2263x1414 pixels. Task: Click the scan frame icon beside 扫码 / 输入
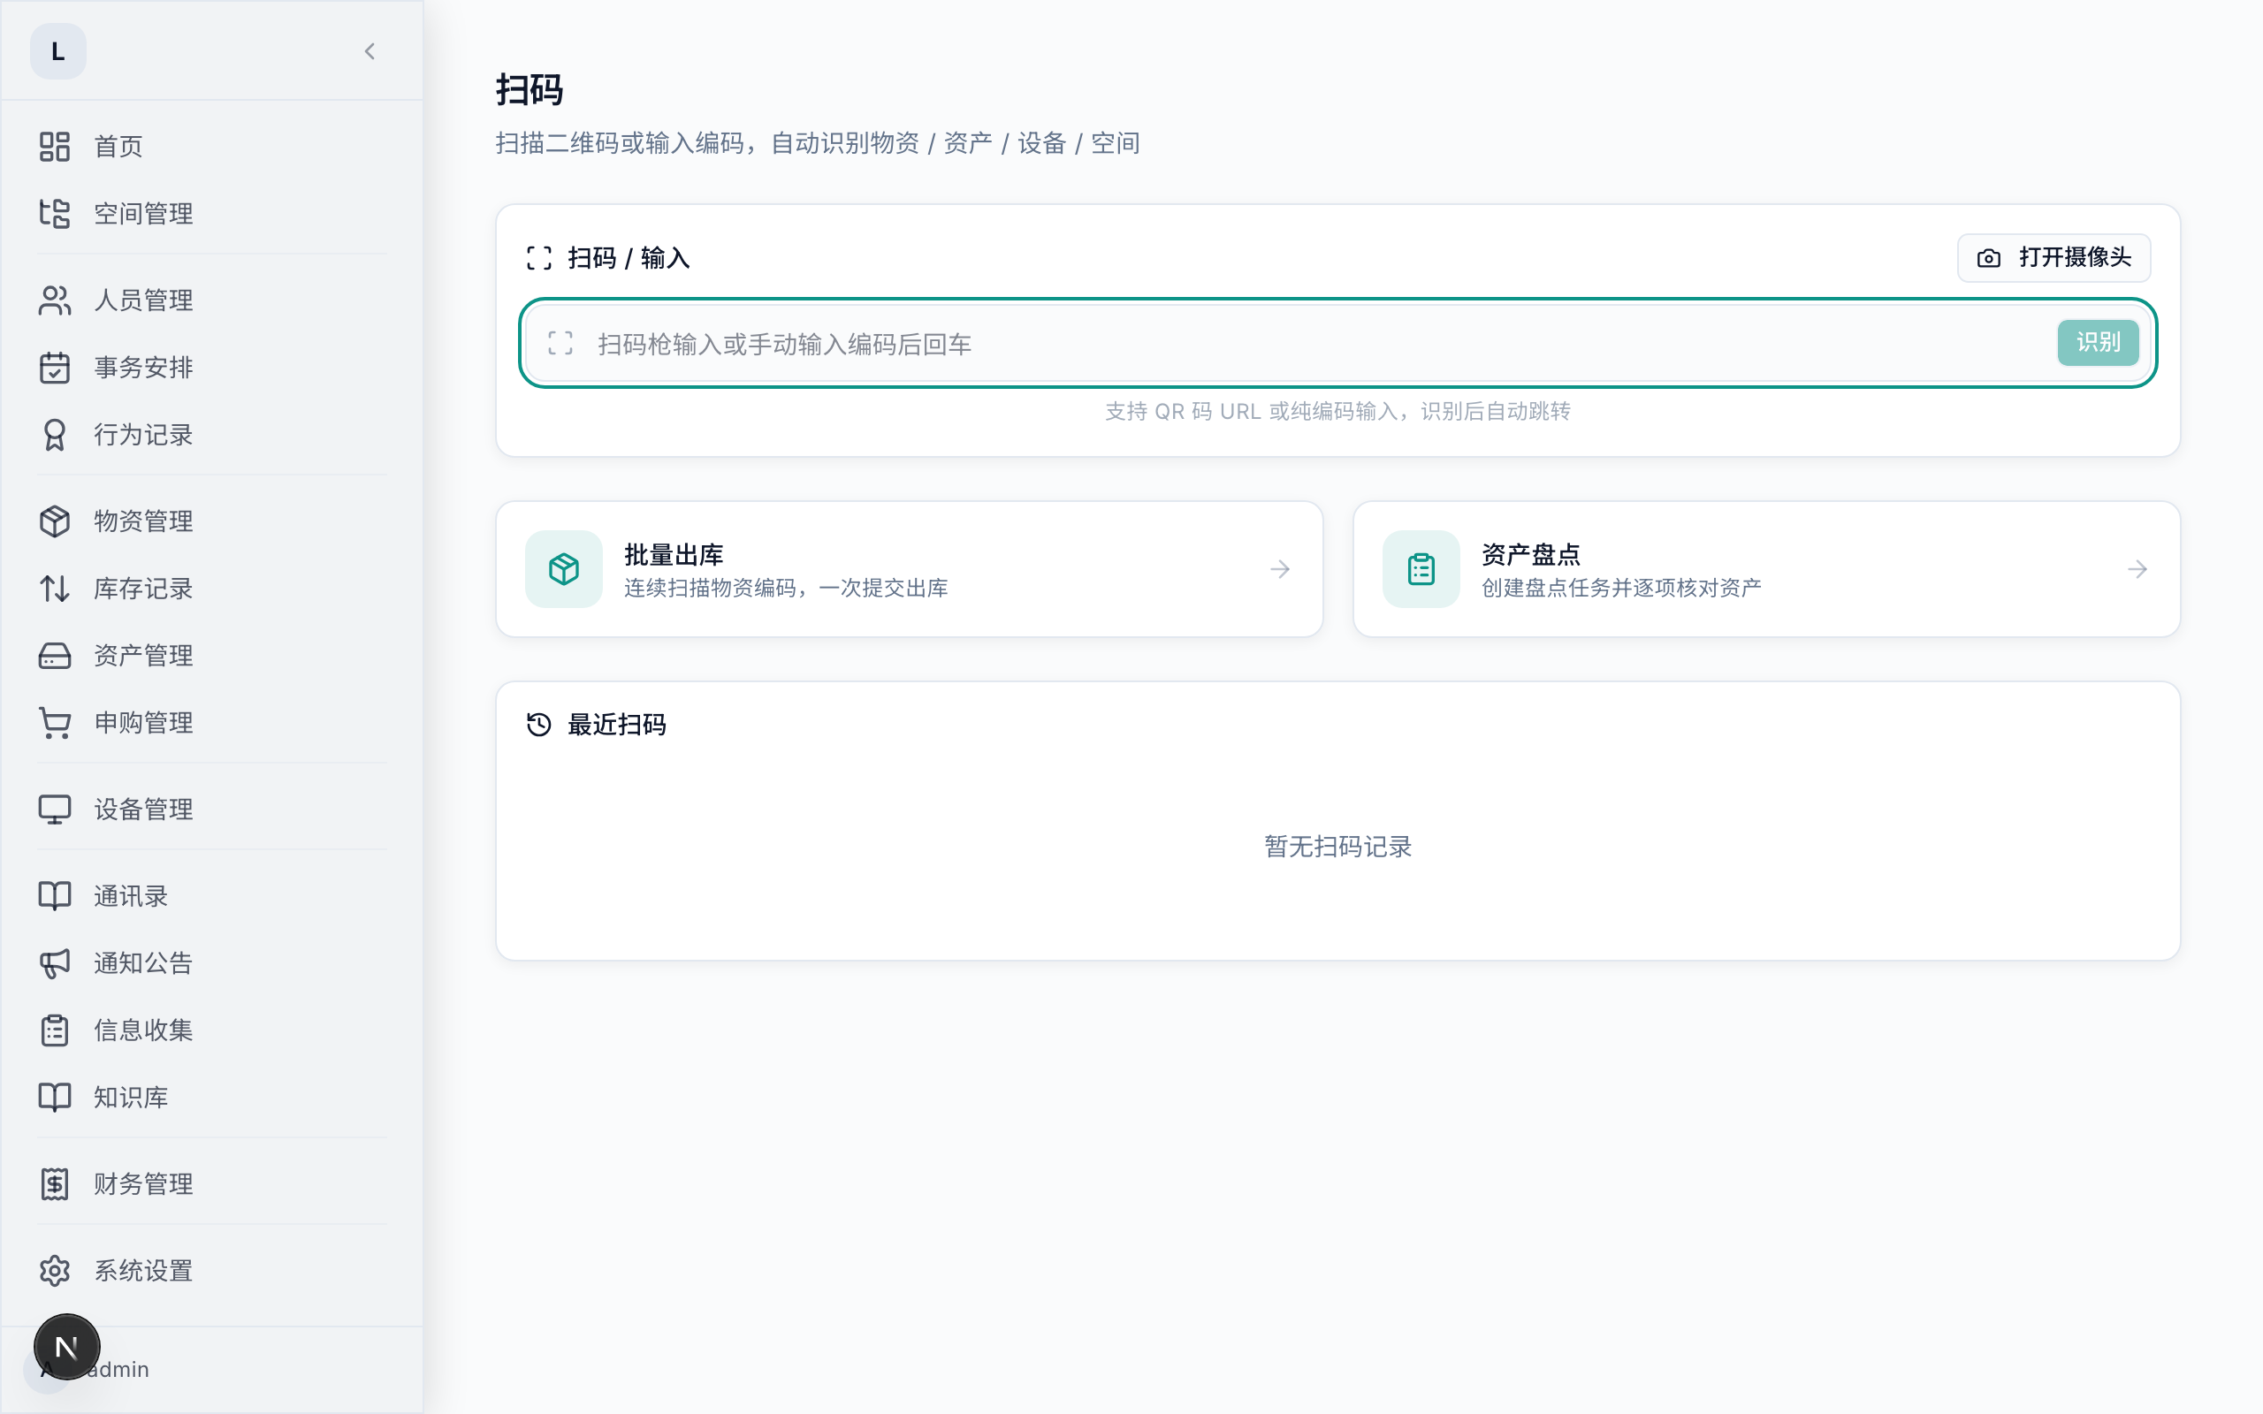pos(538,258)
